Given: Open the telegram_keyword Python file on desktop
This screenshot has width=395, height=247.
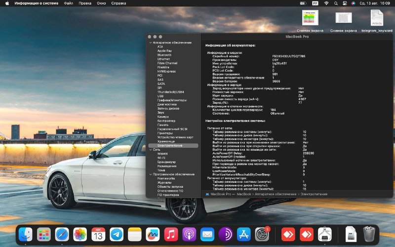Looking at the screenshot, I should [377, 21].
